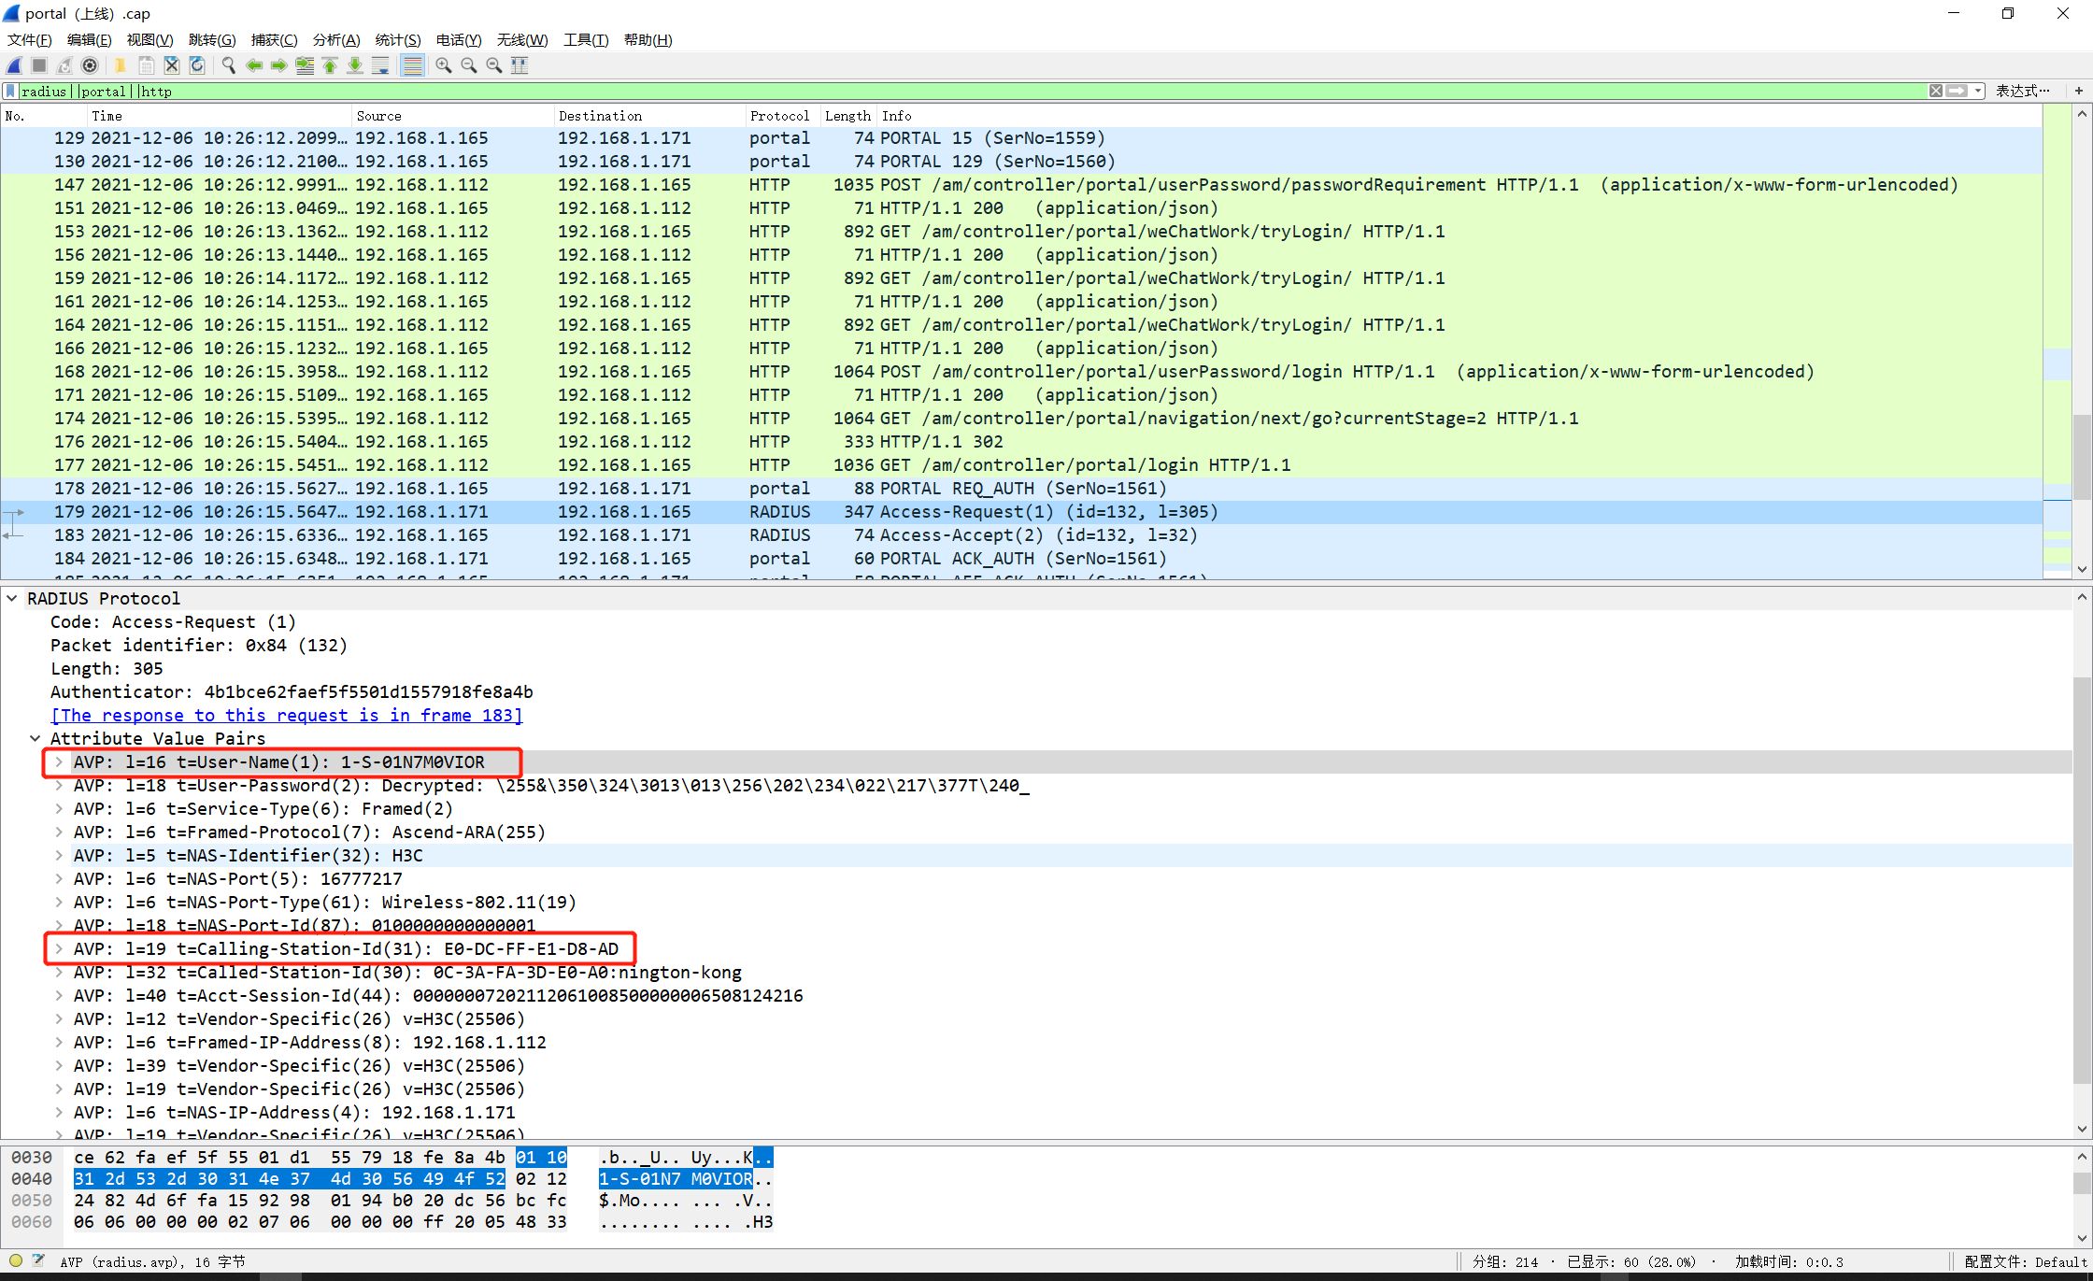This screenshot has width=2093, height=1281.
Task: Open the 统计(S) menu
Action: pos(398,39)
